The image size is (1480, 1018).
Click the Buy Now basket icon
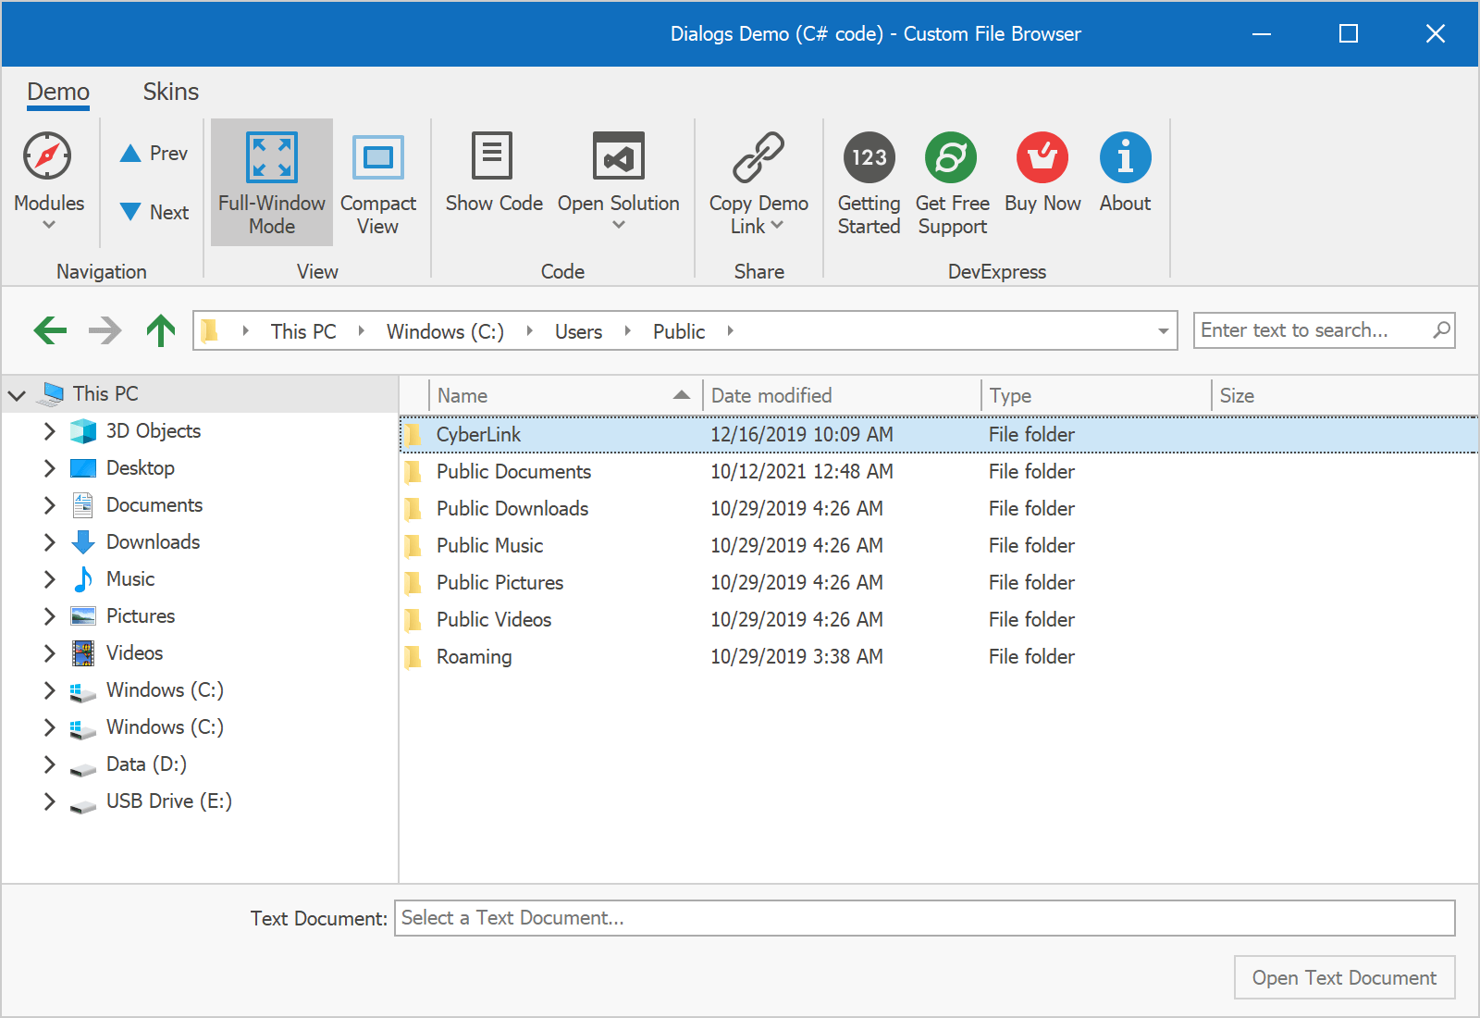pyautogui.click(x=1042, y=157)
